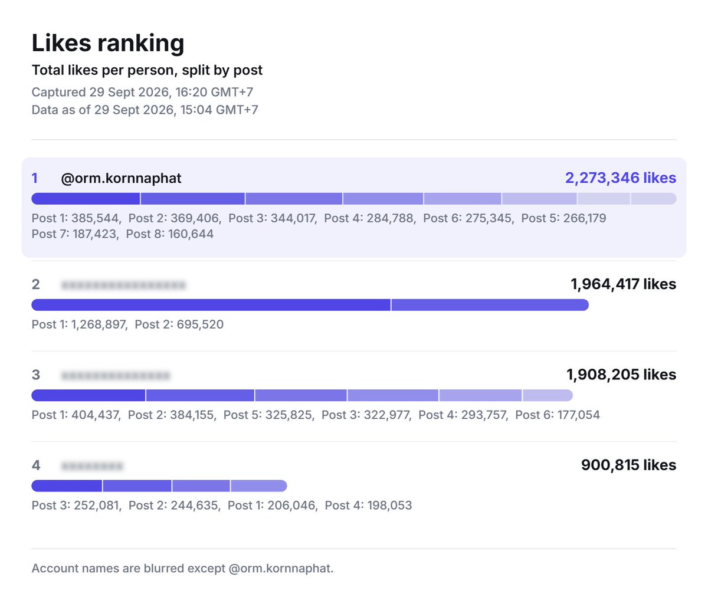This screenshot has height=594, width=708.
Task: Select the 2,273,346 likes total
Action: point(621,178)
